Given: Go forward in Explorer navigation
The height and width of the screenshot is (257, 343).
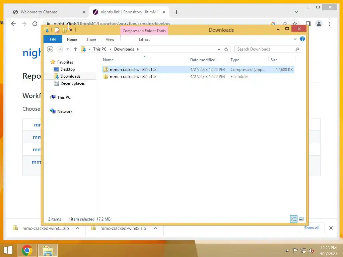Looking at the screenshot, I should pos(60,49).
